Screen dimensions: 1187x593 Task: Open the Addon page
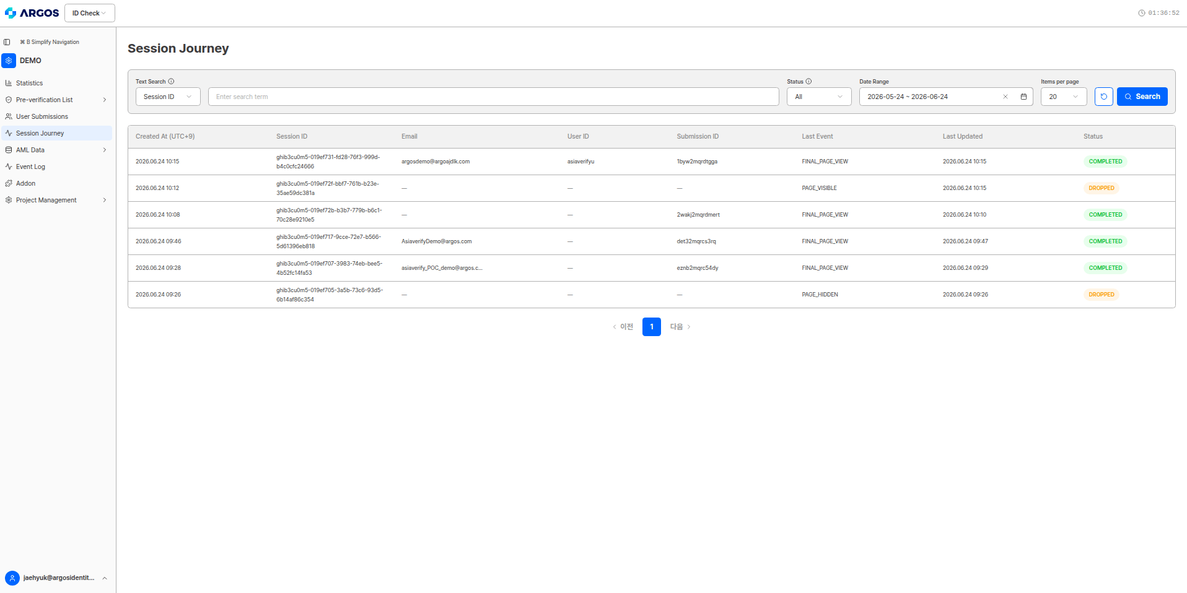(x=56, y=183)
